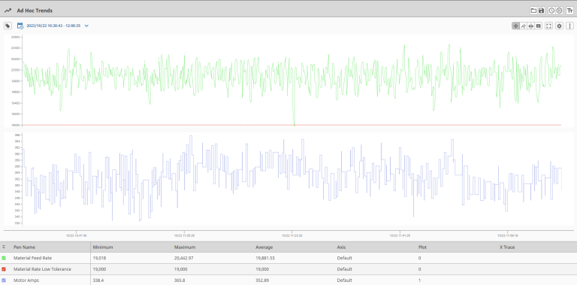Open the three-dot more options menu
This screenshot has width=577, height=285.
point(569,26)
